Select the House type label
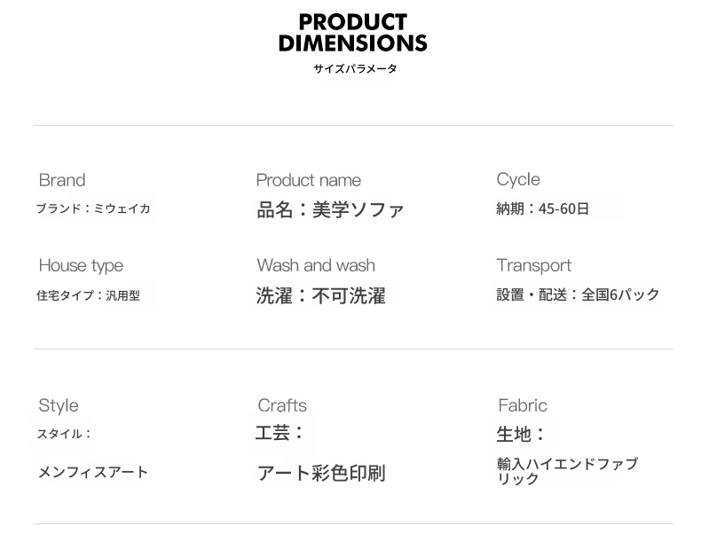Viewport: 701px width, 542px height. 81,265
